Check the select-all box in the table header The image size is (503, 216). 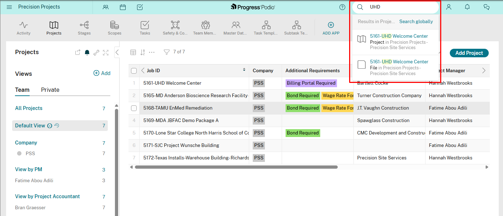pos(134,70)
